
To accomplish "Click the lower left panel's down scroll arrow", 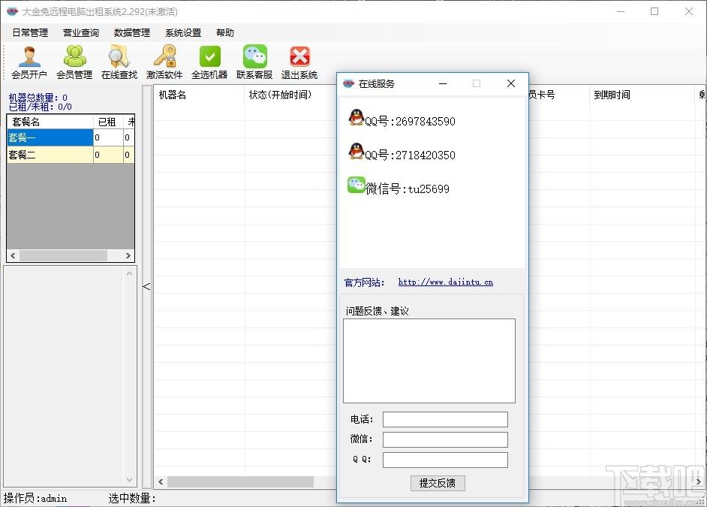I will (129, 480).
